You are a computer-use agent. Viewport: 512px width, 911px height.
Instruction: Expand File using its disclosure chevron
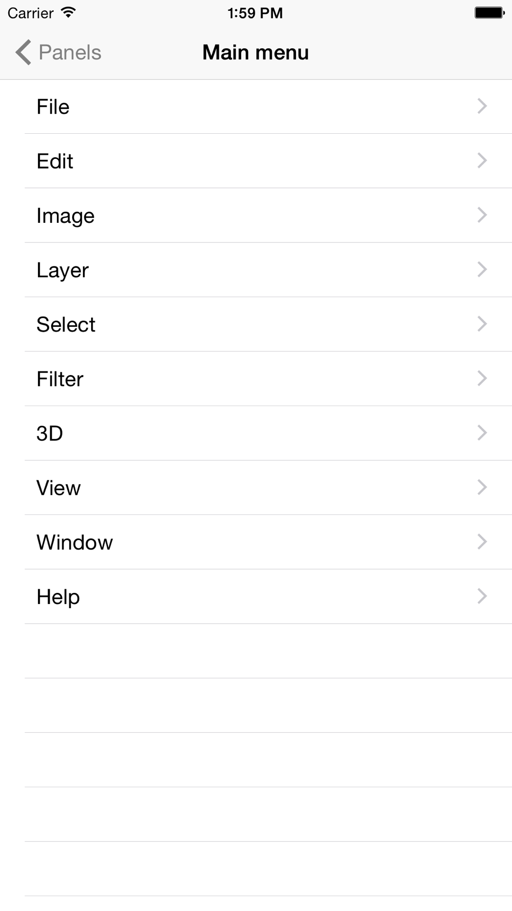482,106
